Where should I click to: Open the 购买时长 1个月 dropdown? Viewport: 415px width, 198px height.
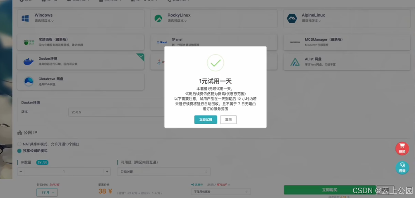coord(47,193)
